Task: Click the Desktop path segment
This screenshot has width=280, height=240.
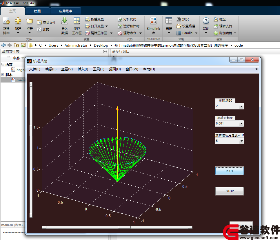Action: (101, 45)
